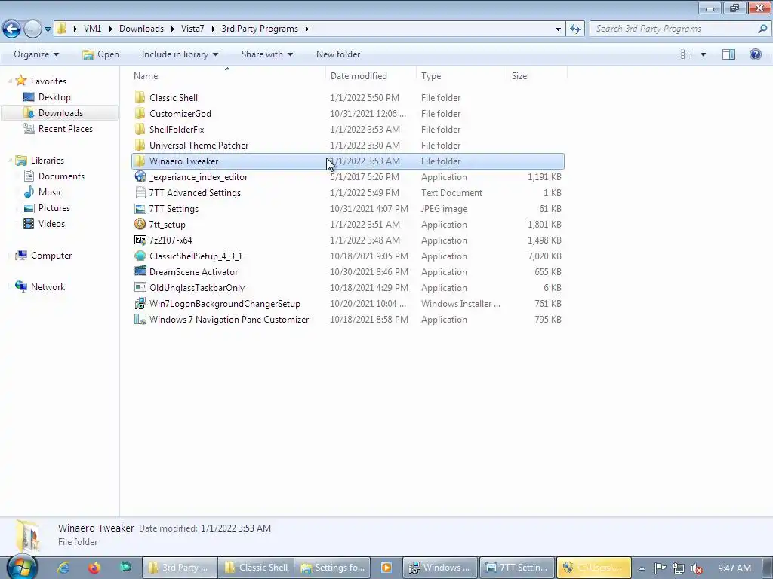
Task: Switch to the Classic Shell taskbar window
Action: tap(256, 568)
